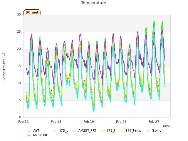Toggle the AM25T_PRT legend label

pyautogui.click(x=87, y=130)
